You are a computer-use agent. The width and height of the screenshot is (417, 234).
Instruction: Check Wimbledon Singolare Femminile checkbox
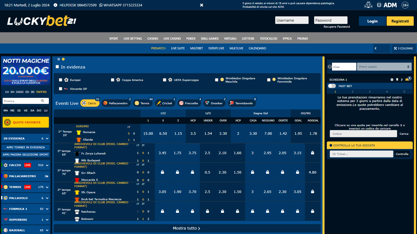[x=269, y=80]
